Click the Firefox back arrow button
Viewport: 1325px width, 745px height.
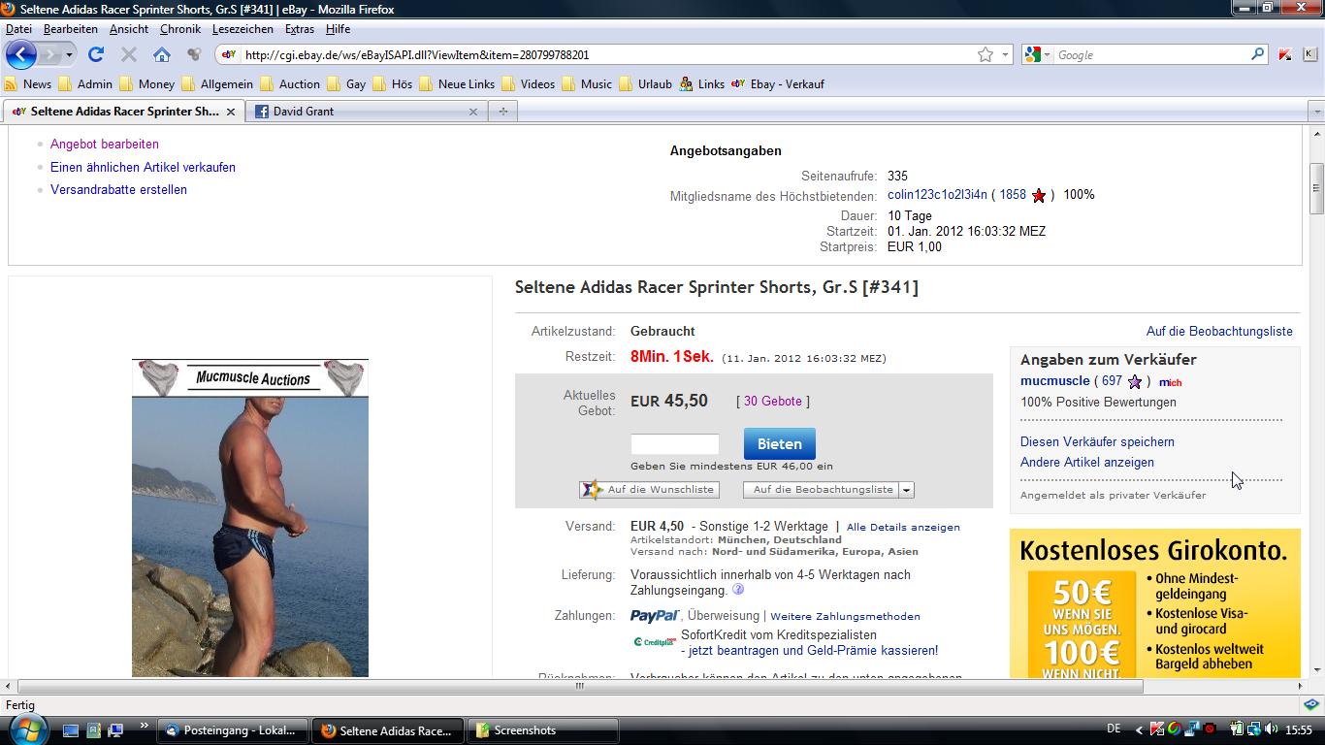click(21, 54)
